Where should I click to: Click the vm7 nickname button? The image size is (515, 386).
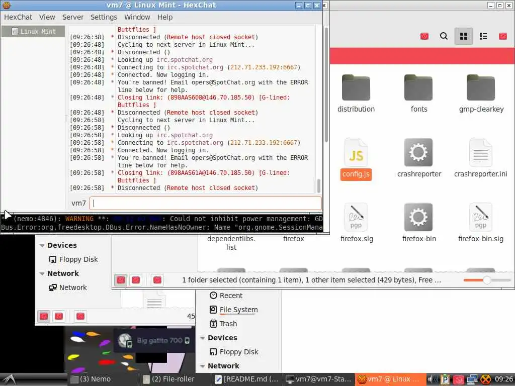coord(78,203)
